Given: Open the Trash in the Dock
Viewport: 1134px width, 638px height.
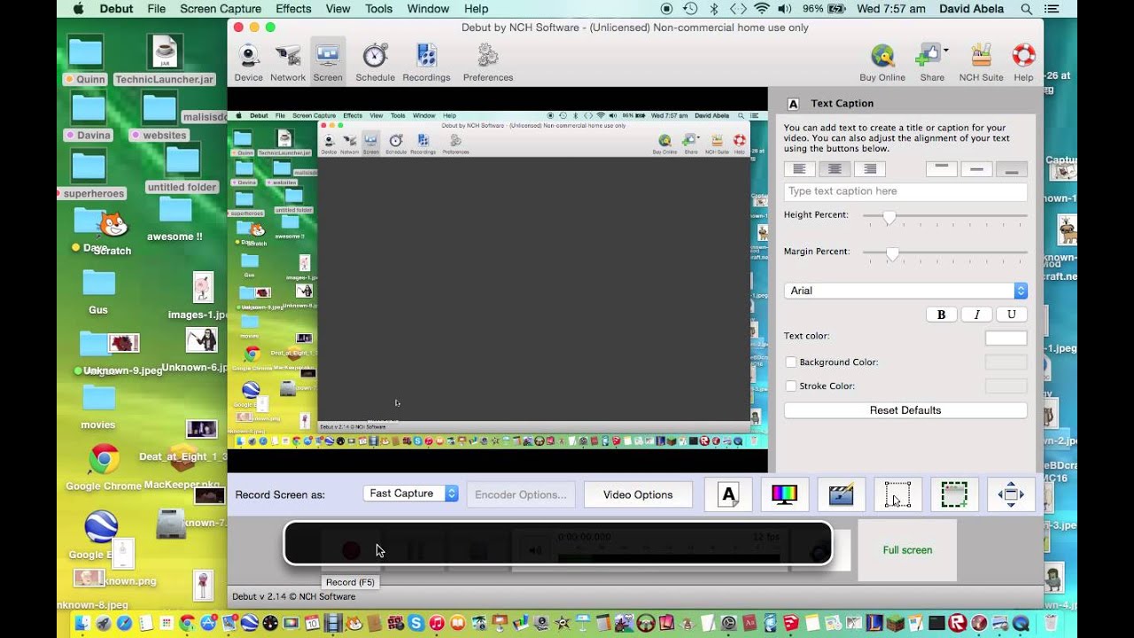Looking at the screenshot, I should coord(1051,623).
